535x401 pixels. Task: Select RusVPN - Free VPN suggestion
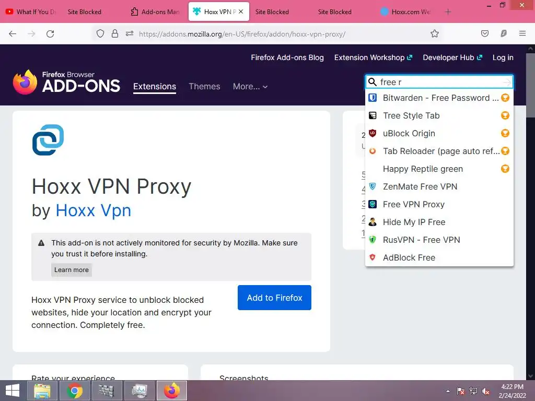point(439,240)
